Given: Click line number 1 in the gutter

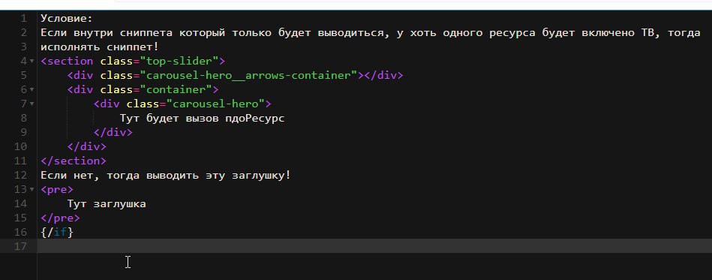Looking at the screenshot, I should (23, 19).
